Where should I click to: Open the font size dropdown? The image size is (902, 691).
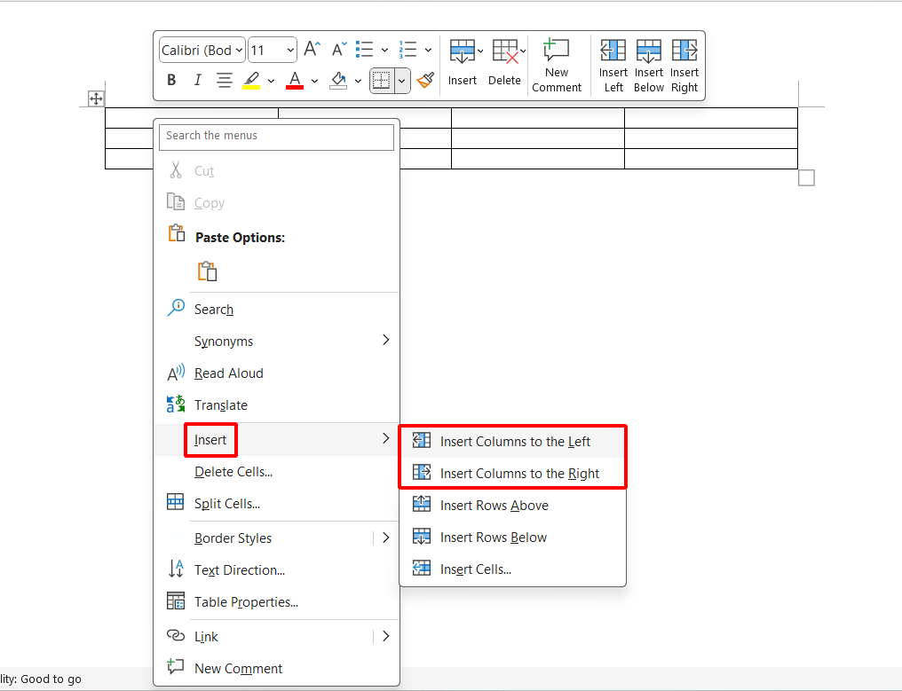click(x=272, y=50)
